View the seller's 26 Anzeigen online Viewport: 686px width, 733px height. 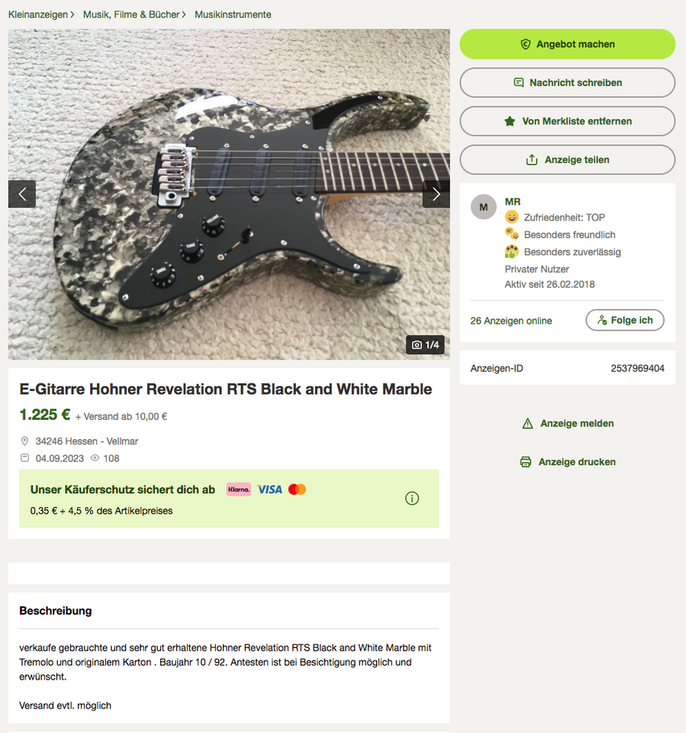pyautogui.click(x=511, y=321)
